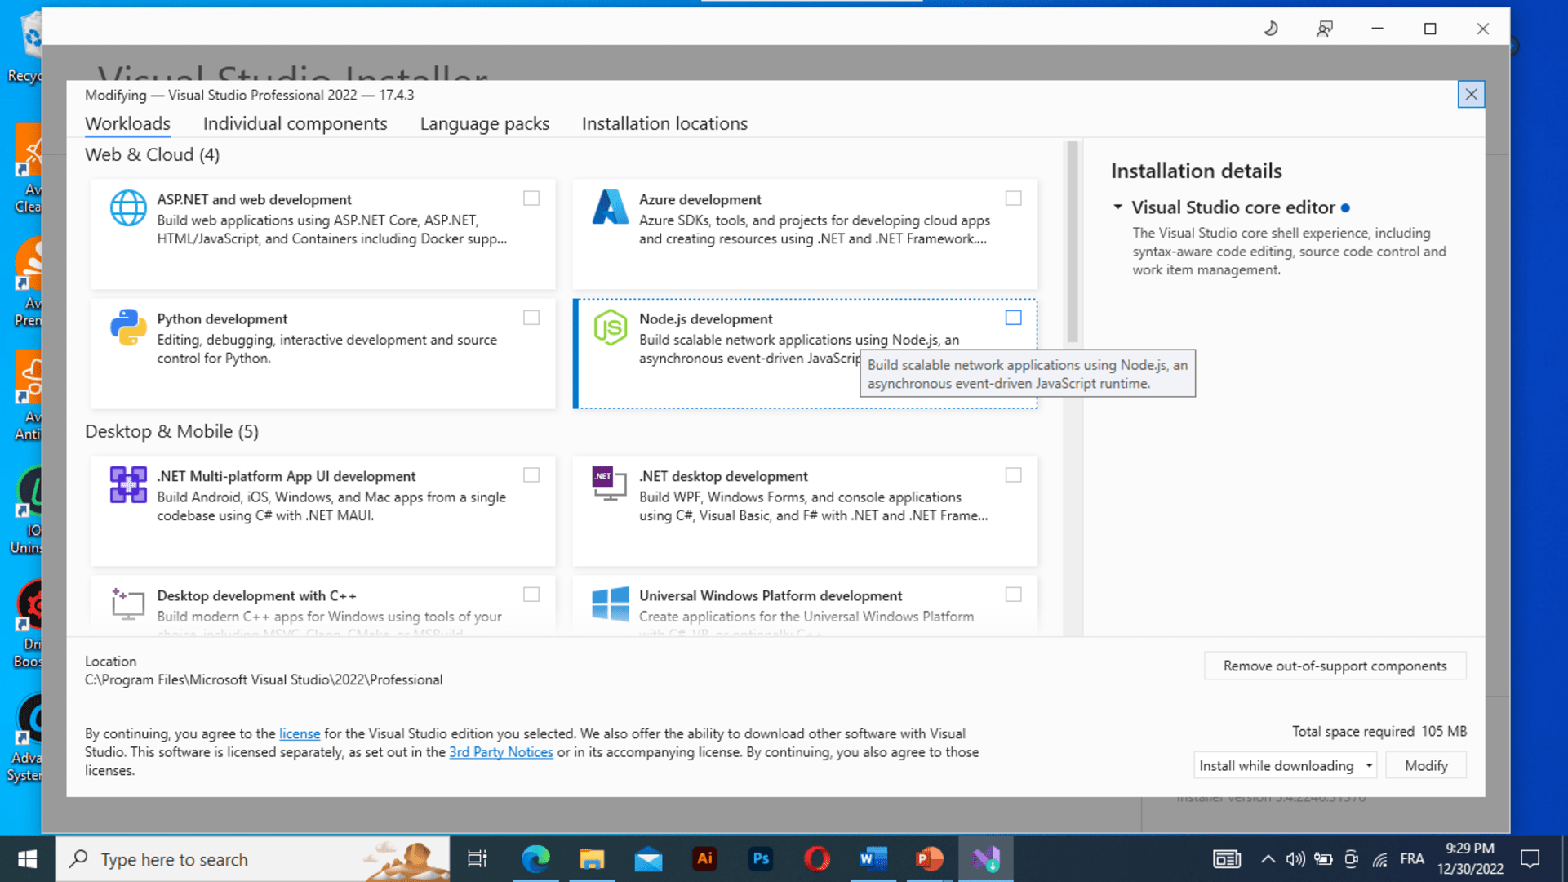The image size is (1568, 882).
Task: Open network Wi-Fi status icon
Action: [x=1380, y=859]
